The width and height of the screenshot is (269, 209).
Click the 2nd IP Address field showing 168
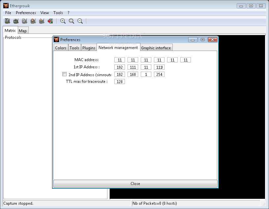[x=133, y=74]
